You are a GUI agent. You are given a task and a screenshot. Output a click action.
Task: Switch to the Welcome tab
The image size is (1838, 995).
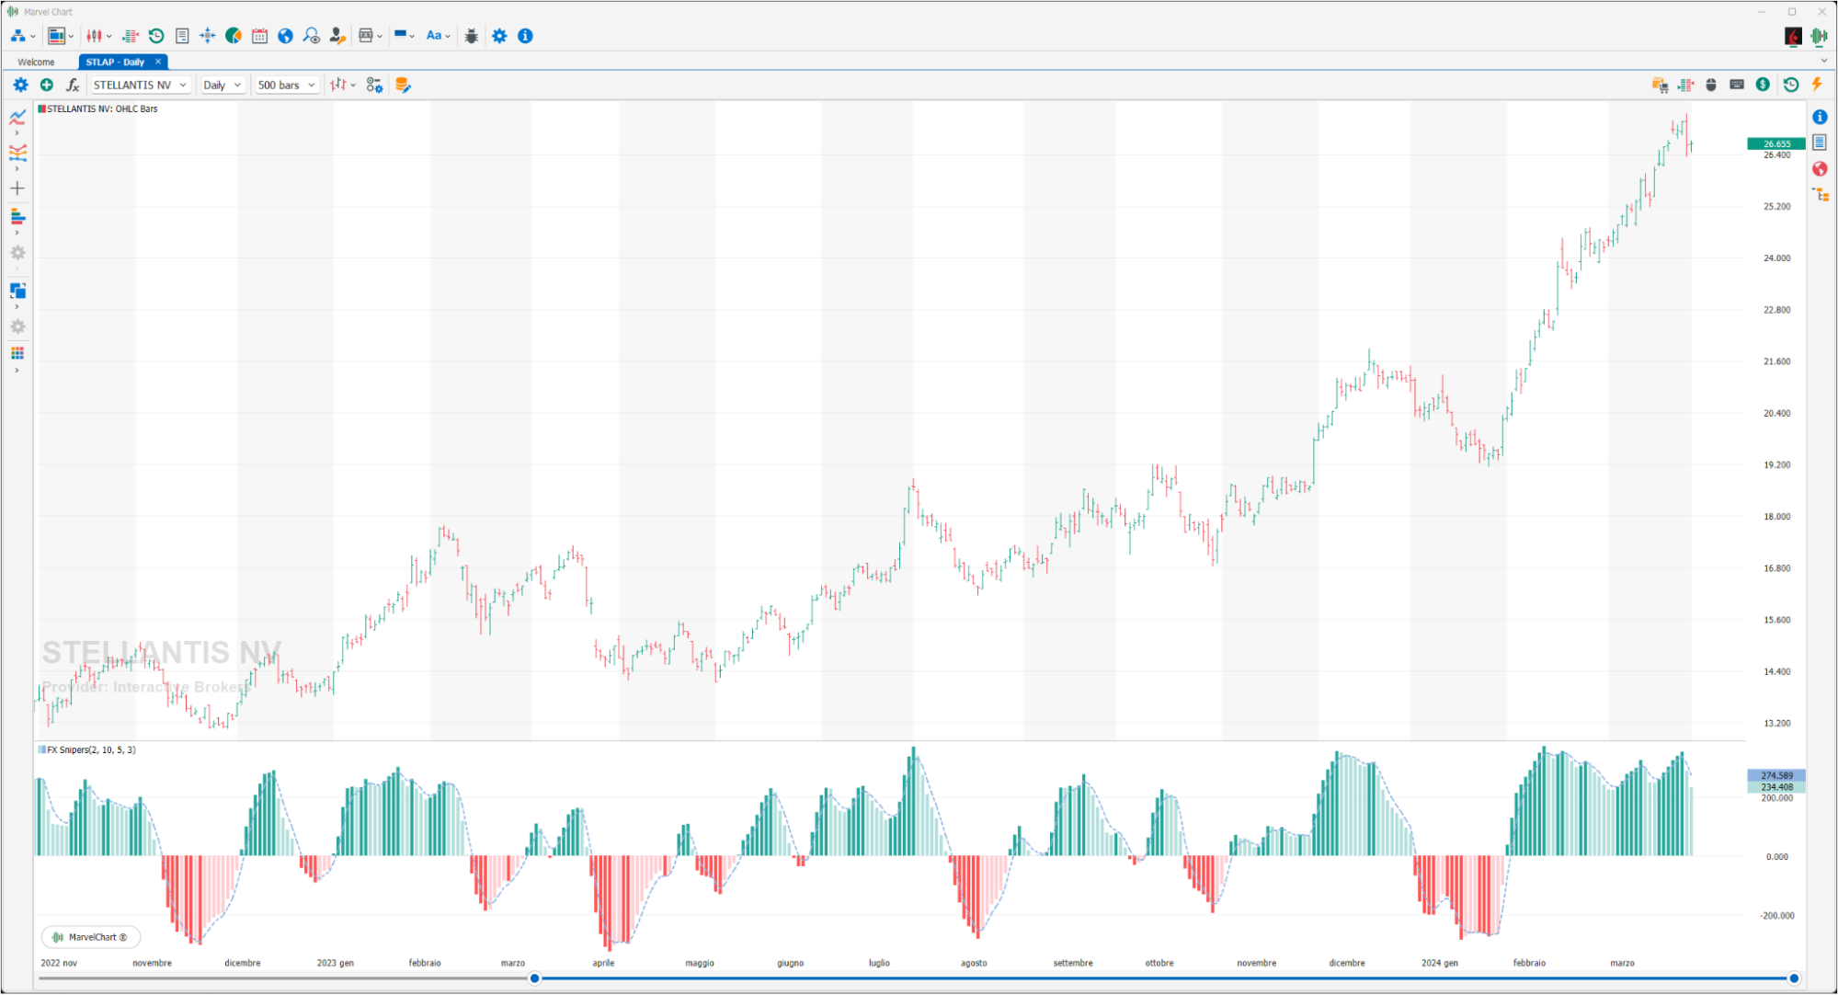36,62
